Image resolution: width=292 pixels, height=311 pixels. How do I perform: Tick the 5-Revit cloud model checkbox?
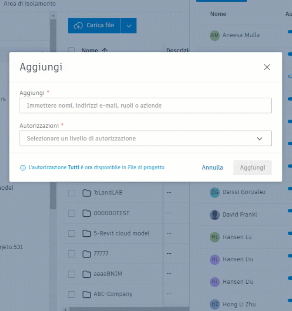point(71,233)
